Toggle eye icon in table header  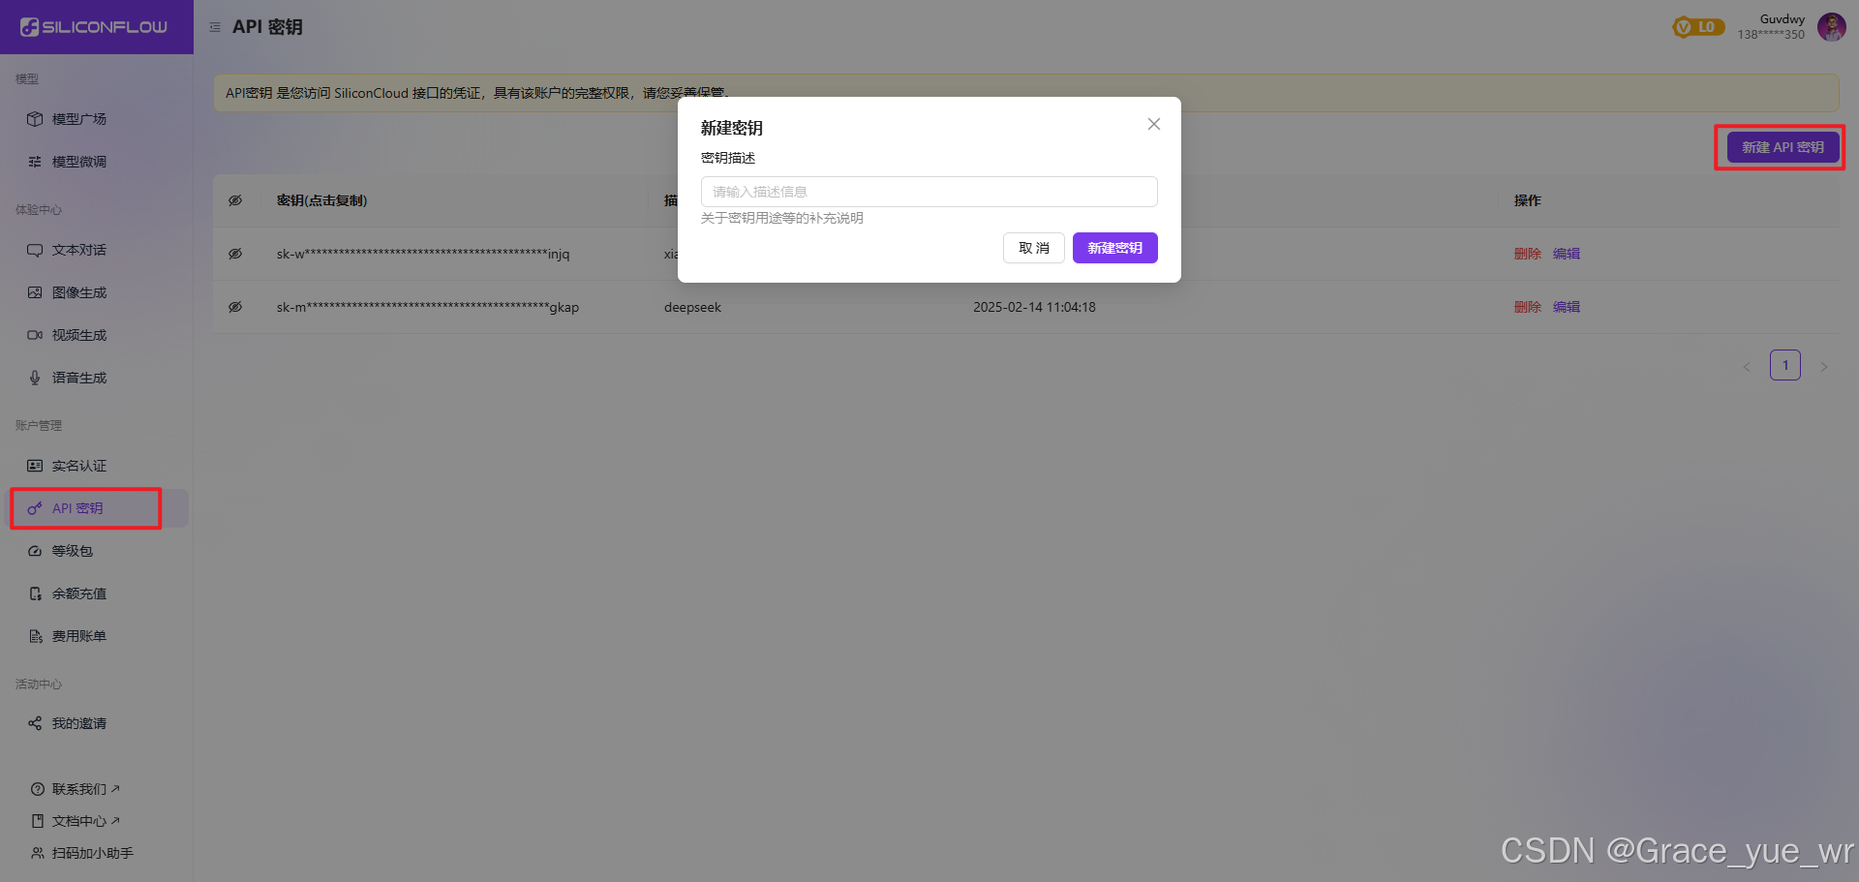(x=235, y=200)
